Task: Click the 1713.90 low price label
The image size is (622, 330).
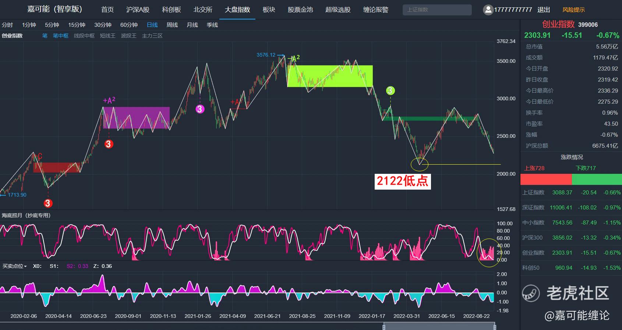Action: [17, 195]
